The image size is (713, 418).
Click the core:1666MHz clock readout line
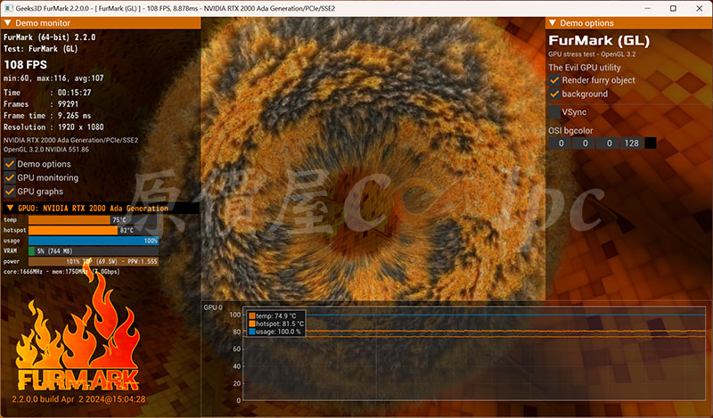tap(61, 272)
